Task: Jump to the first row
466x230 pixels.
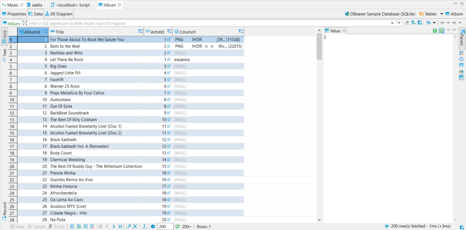Action: click(x=101, y=227)
